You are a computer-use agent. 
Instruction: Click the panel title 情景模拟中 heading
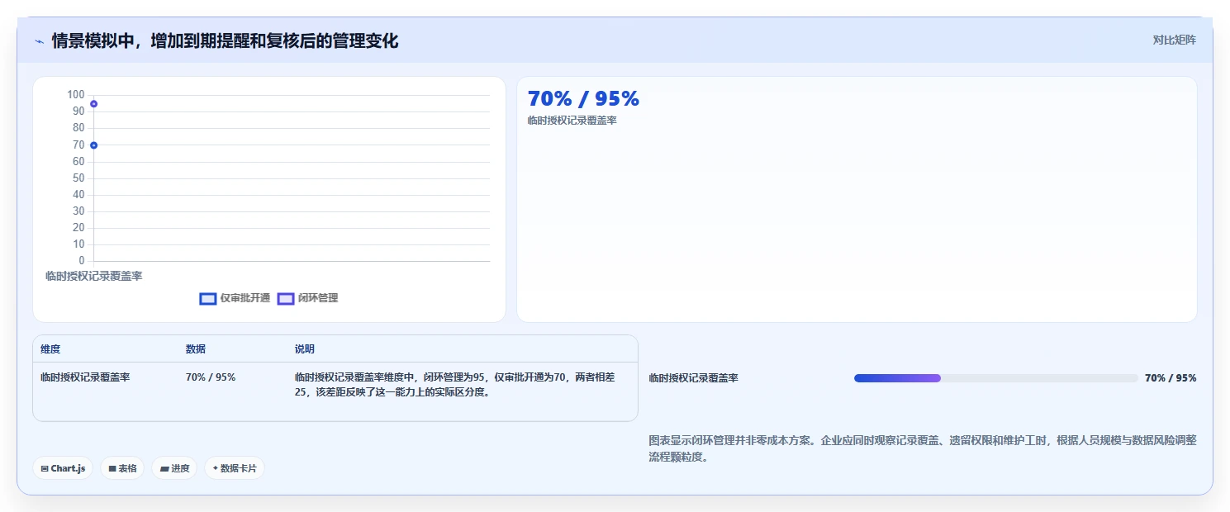(225, 40)
